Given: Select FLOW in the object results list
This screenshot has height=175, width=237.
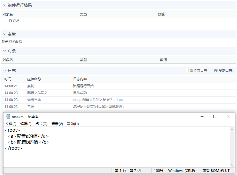Looking at the screenshot, I should [x=14, y=21].
